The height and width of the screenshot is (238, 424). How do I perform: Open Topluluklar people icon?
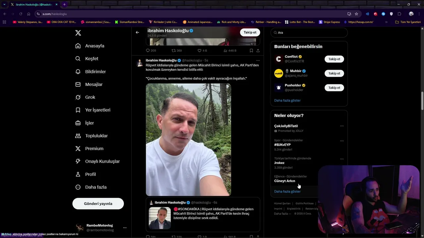(78, 136)
